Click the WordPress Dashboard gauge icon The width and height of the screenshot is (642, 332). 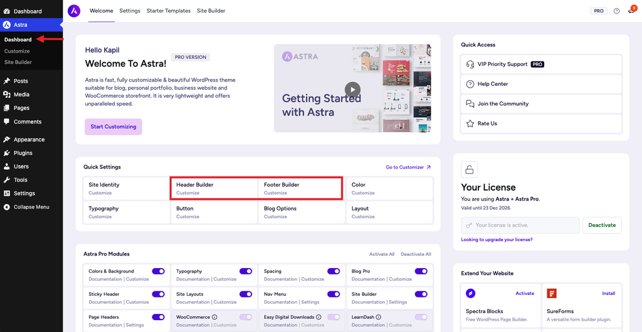point(6,11)
